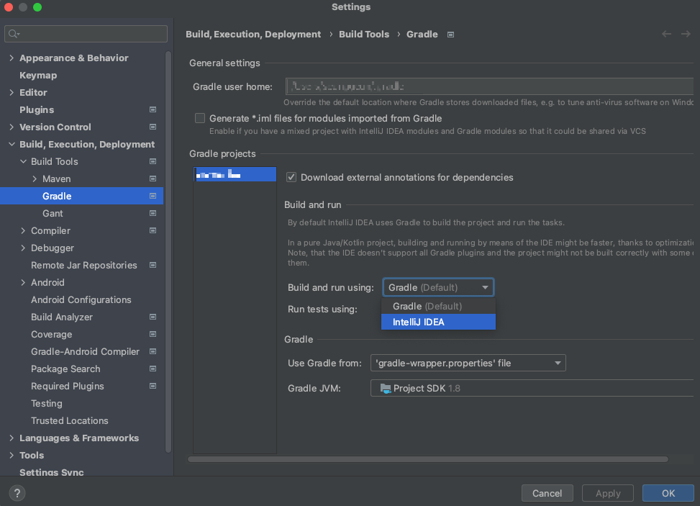
Task: Click the project-level icon beside Required Plugins
Action: [x=153, y=386]
